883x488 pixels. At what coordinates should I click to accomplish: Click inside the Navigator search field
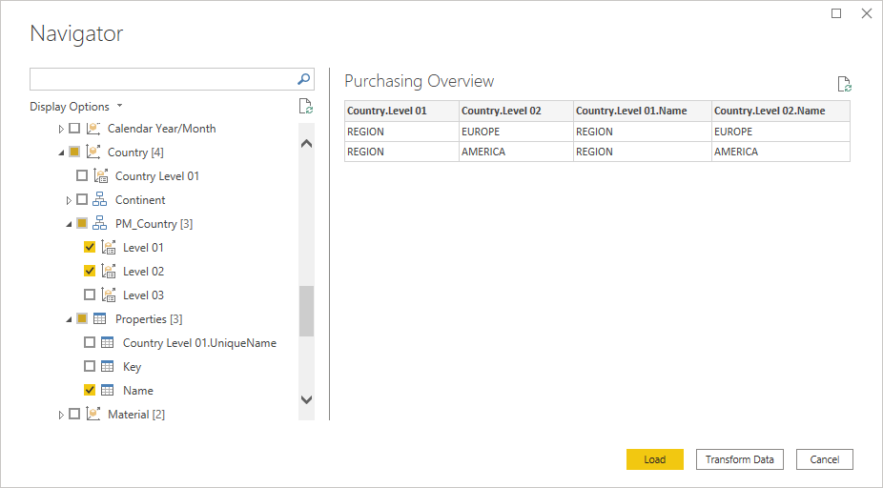coord(162,79)
